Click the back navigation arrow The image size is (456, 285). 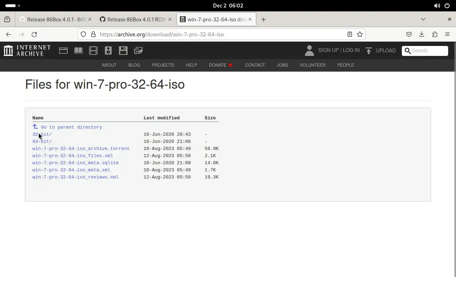click(9, 34)
